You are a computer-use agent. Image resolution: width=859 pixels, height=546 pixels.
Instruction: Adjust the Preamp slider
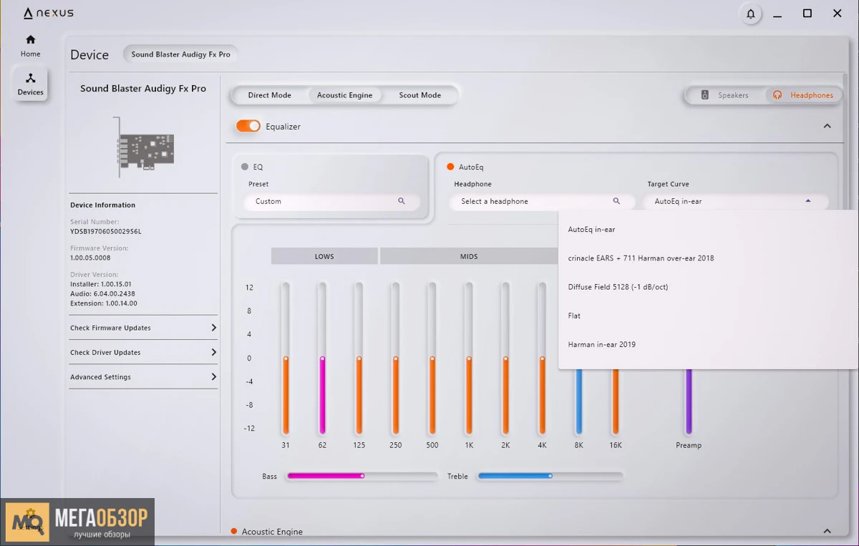tap(689, 401)
